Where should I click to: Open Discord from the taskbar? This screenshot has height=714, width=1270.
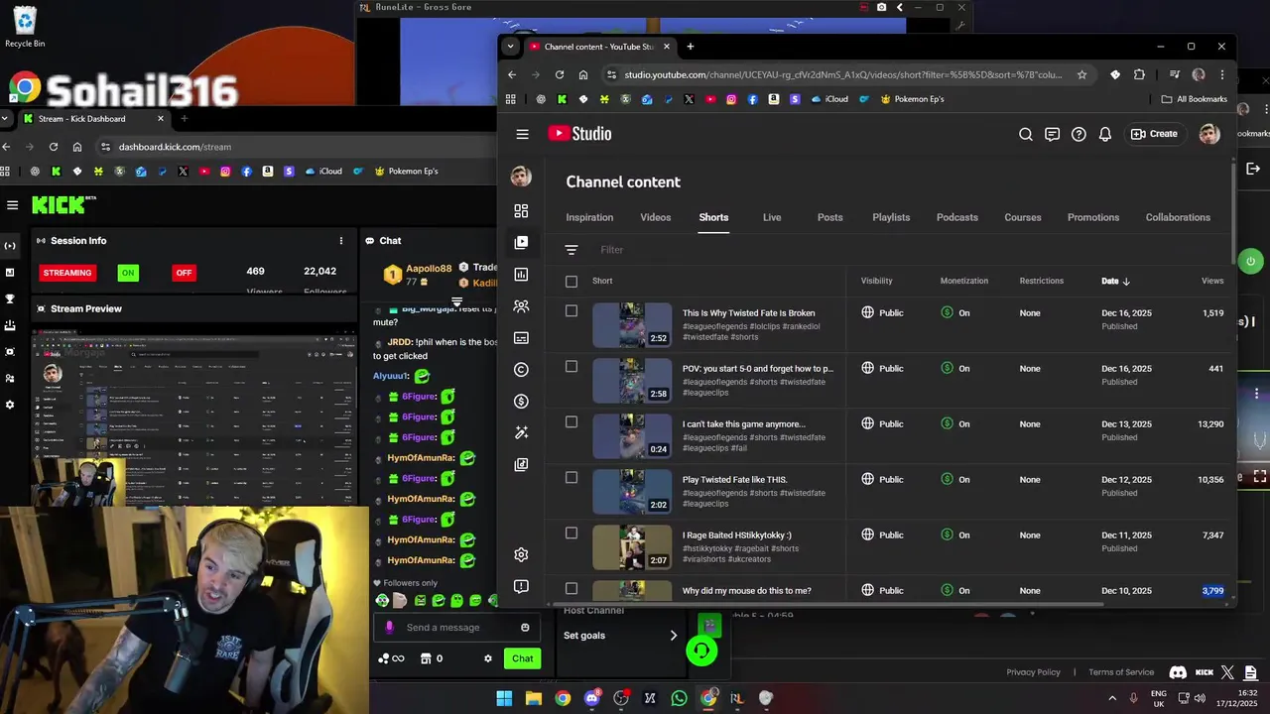[x=592, y=698]
